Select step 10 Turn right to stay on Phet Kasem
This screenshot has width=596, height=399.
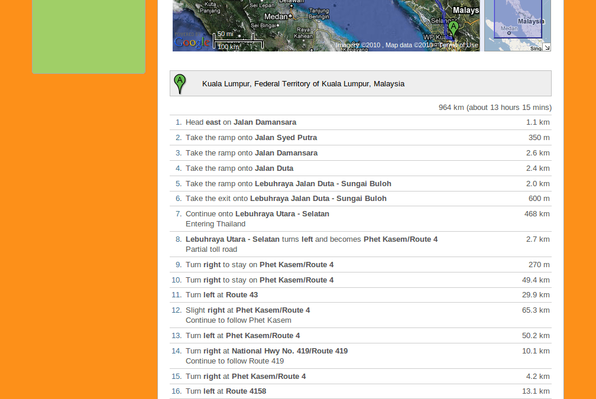360,280
